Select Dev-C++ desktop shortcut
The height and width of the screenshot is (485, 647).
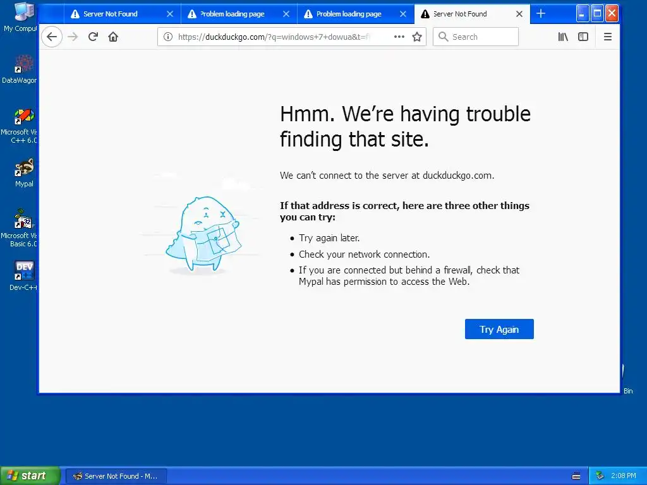[x=24, y=275]
